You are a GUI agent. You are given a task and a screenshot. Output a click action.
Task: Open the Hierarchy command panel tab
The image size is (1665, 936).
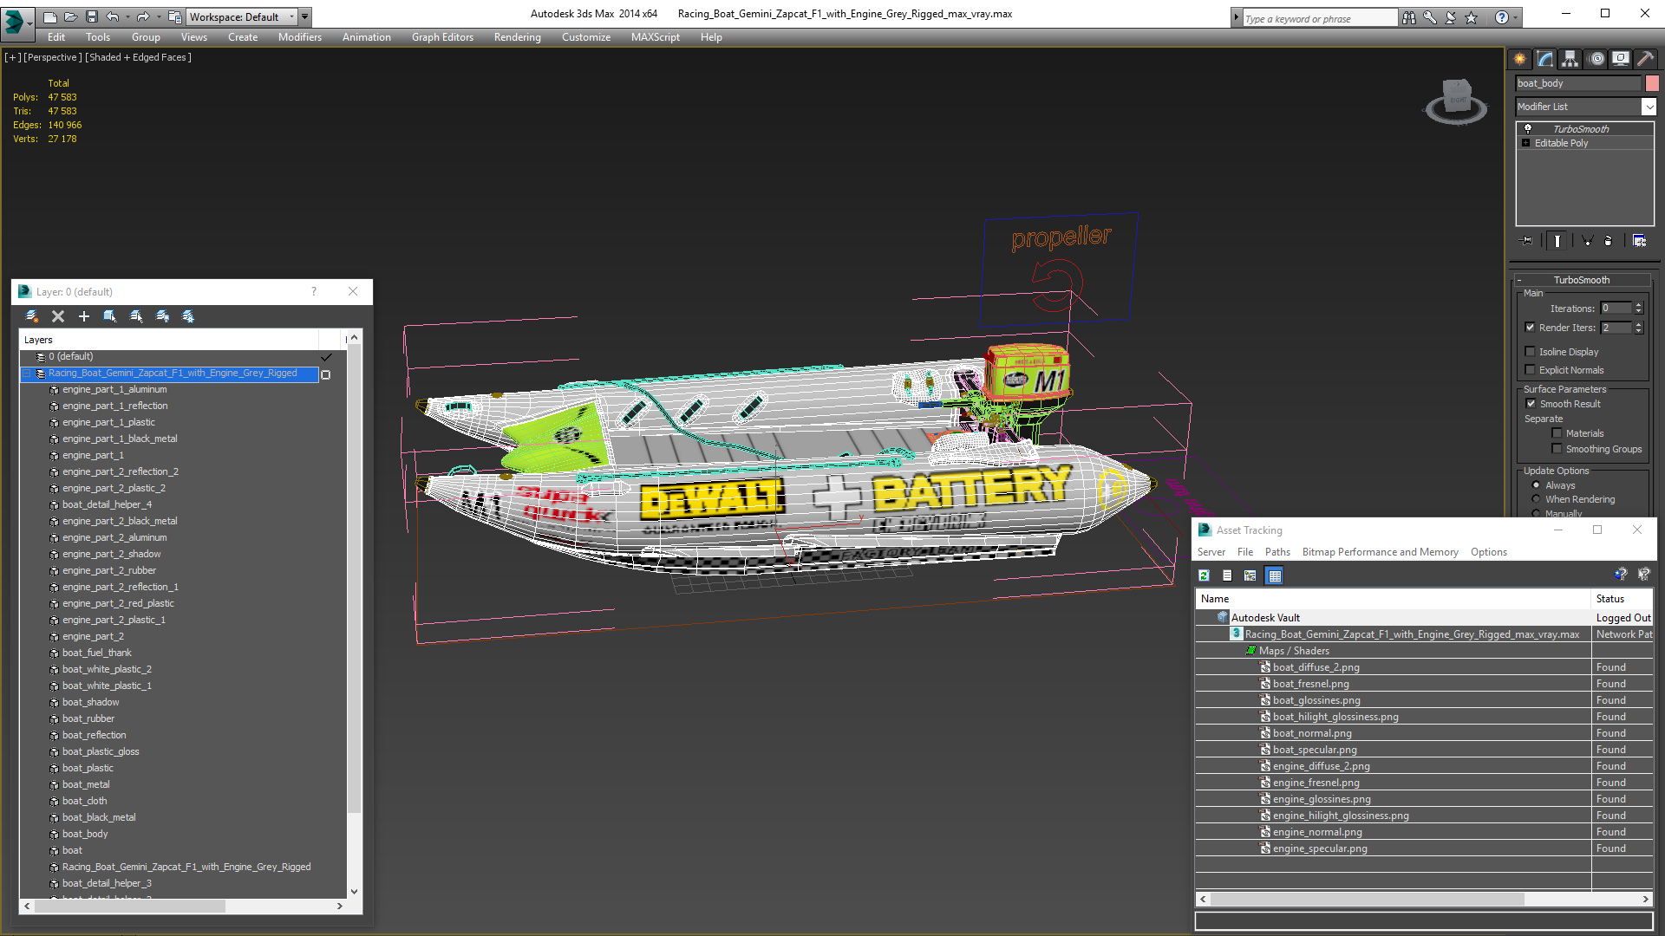(1570, 59)
